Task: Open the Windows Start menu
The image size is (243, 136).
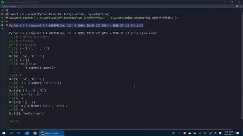Action: coord(4,133)
